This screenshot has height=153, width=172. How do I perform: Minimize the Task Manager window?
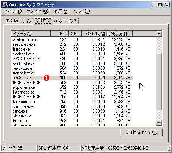pyautogui.click(x=154, y=5)
